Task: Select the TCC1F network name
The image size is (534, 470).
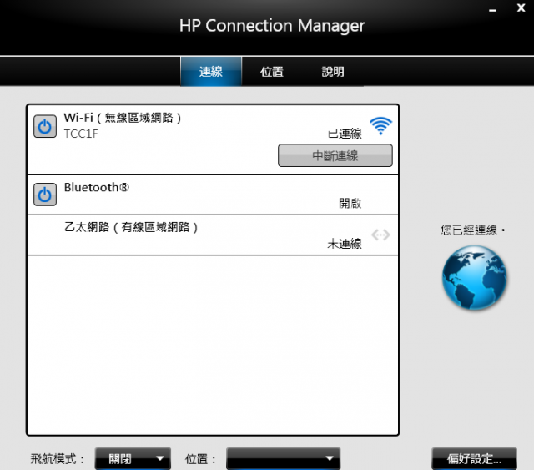Action: 81,134
